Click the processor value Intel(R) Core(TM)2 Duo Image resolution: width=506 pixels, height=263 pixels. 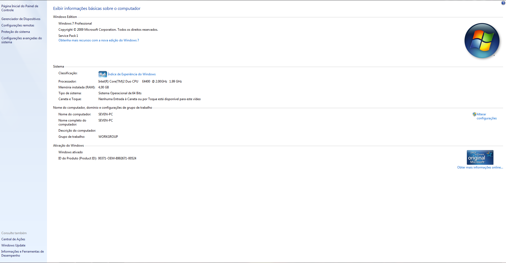pyautogui.click(x=140, y=81)
